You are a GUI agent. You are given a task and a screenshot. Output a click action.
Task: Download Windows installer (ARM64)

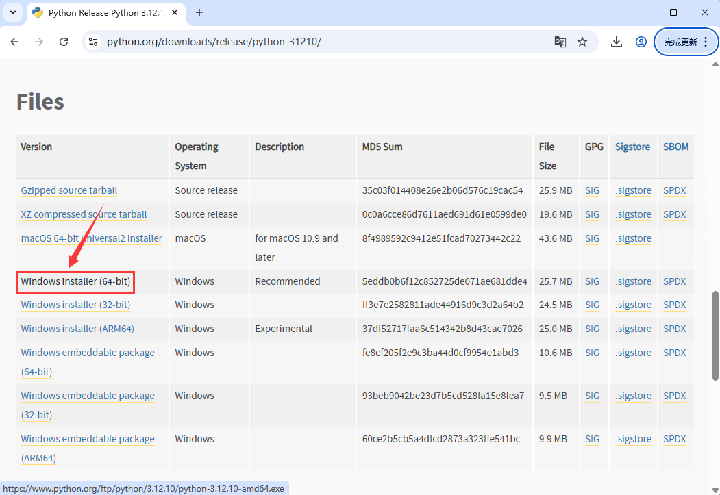click(x=77, y=329)
